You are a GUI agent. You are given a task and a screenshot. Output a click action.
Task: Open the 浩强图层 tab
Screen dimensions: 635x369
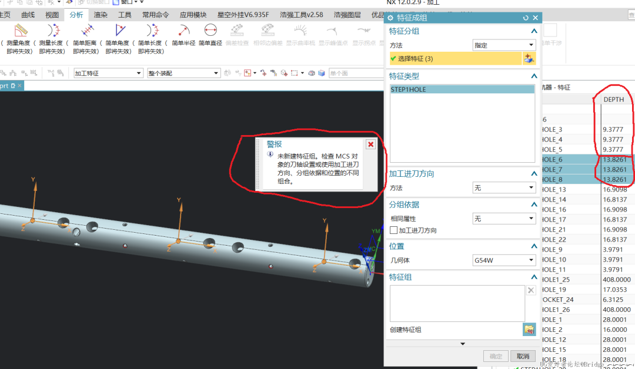(x=347, y=15)
